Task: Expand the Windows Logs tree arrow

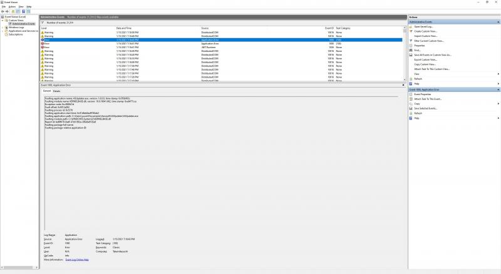Action: click(x=3, y=28)
